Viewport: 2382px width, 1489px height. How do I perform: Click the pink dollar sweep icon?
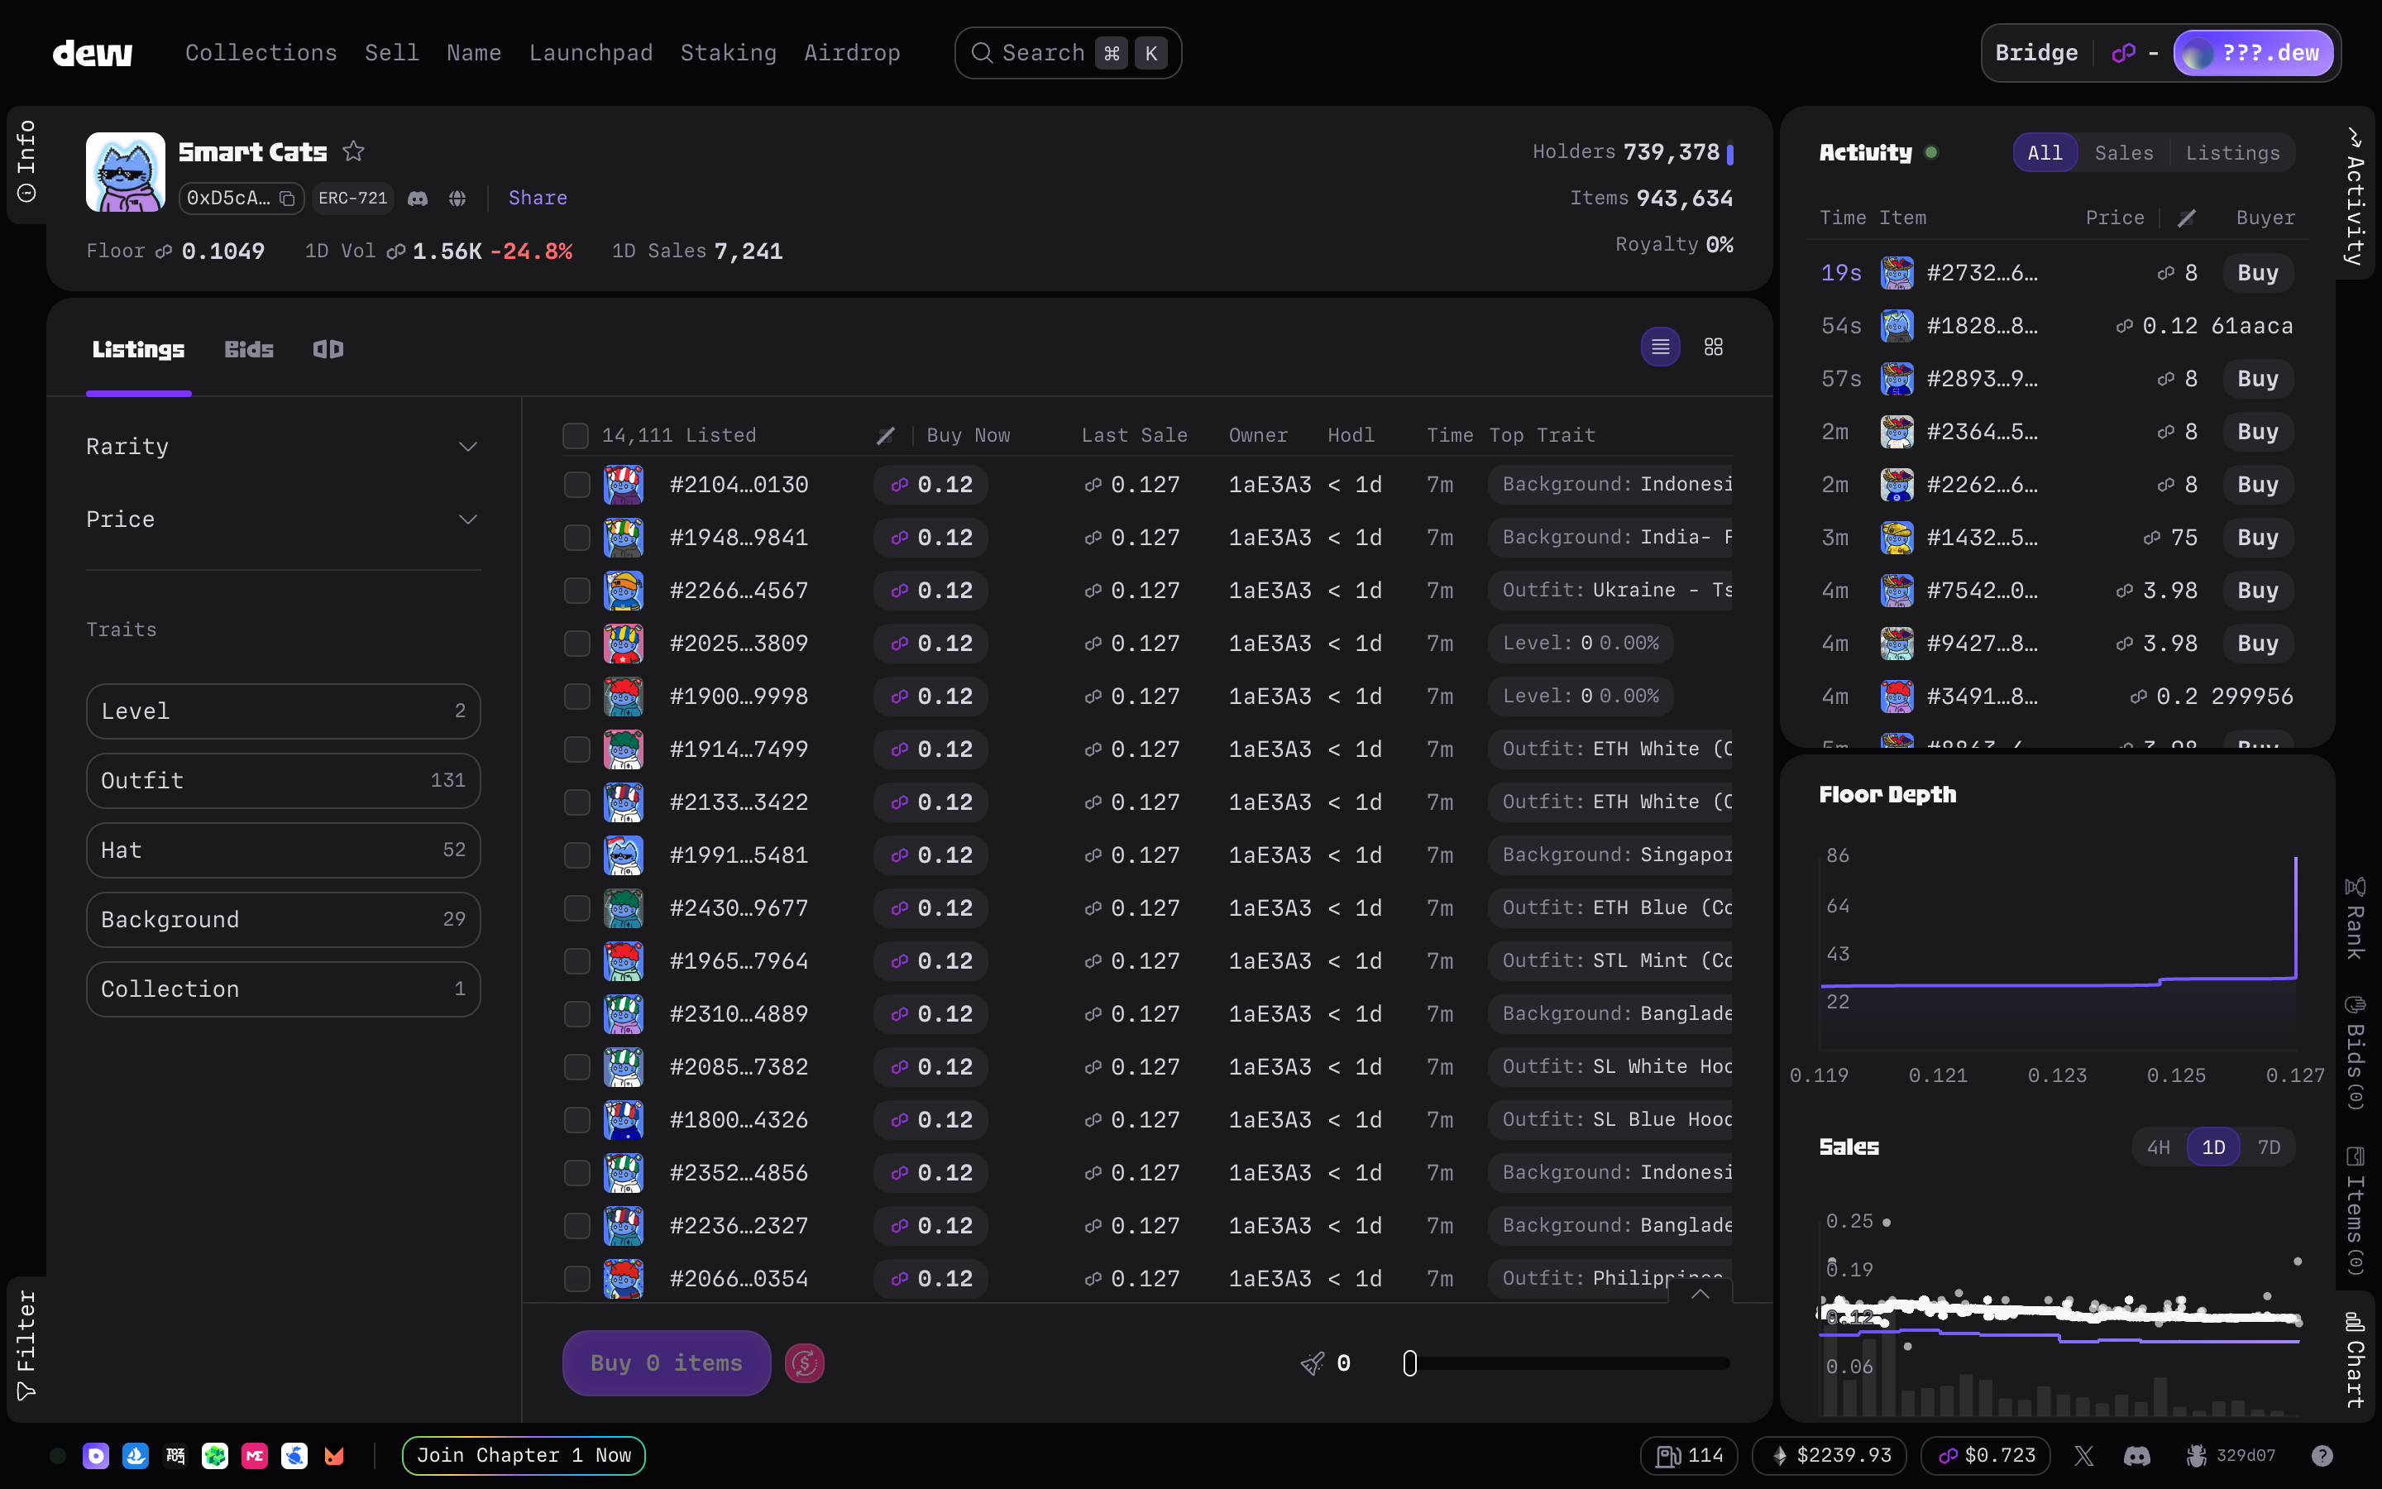coord(804,1363)
